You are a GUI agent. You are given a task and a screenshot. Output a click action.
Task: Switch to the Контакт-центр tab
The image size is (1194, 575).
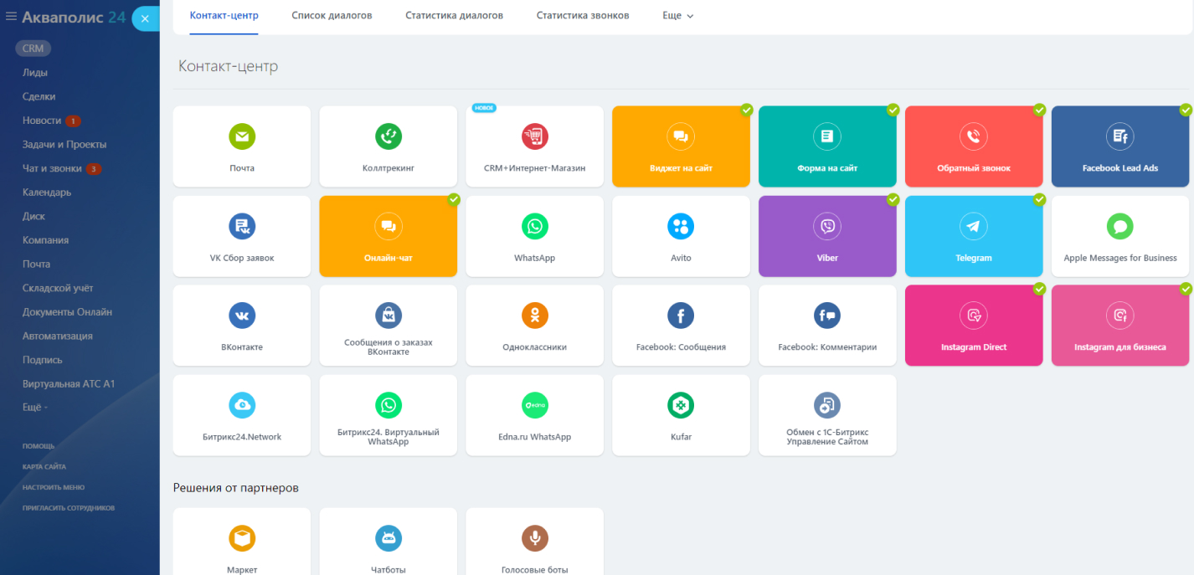click(x=224, y=16)
